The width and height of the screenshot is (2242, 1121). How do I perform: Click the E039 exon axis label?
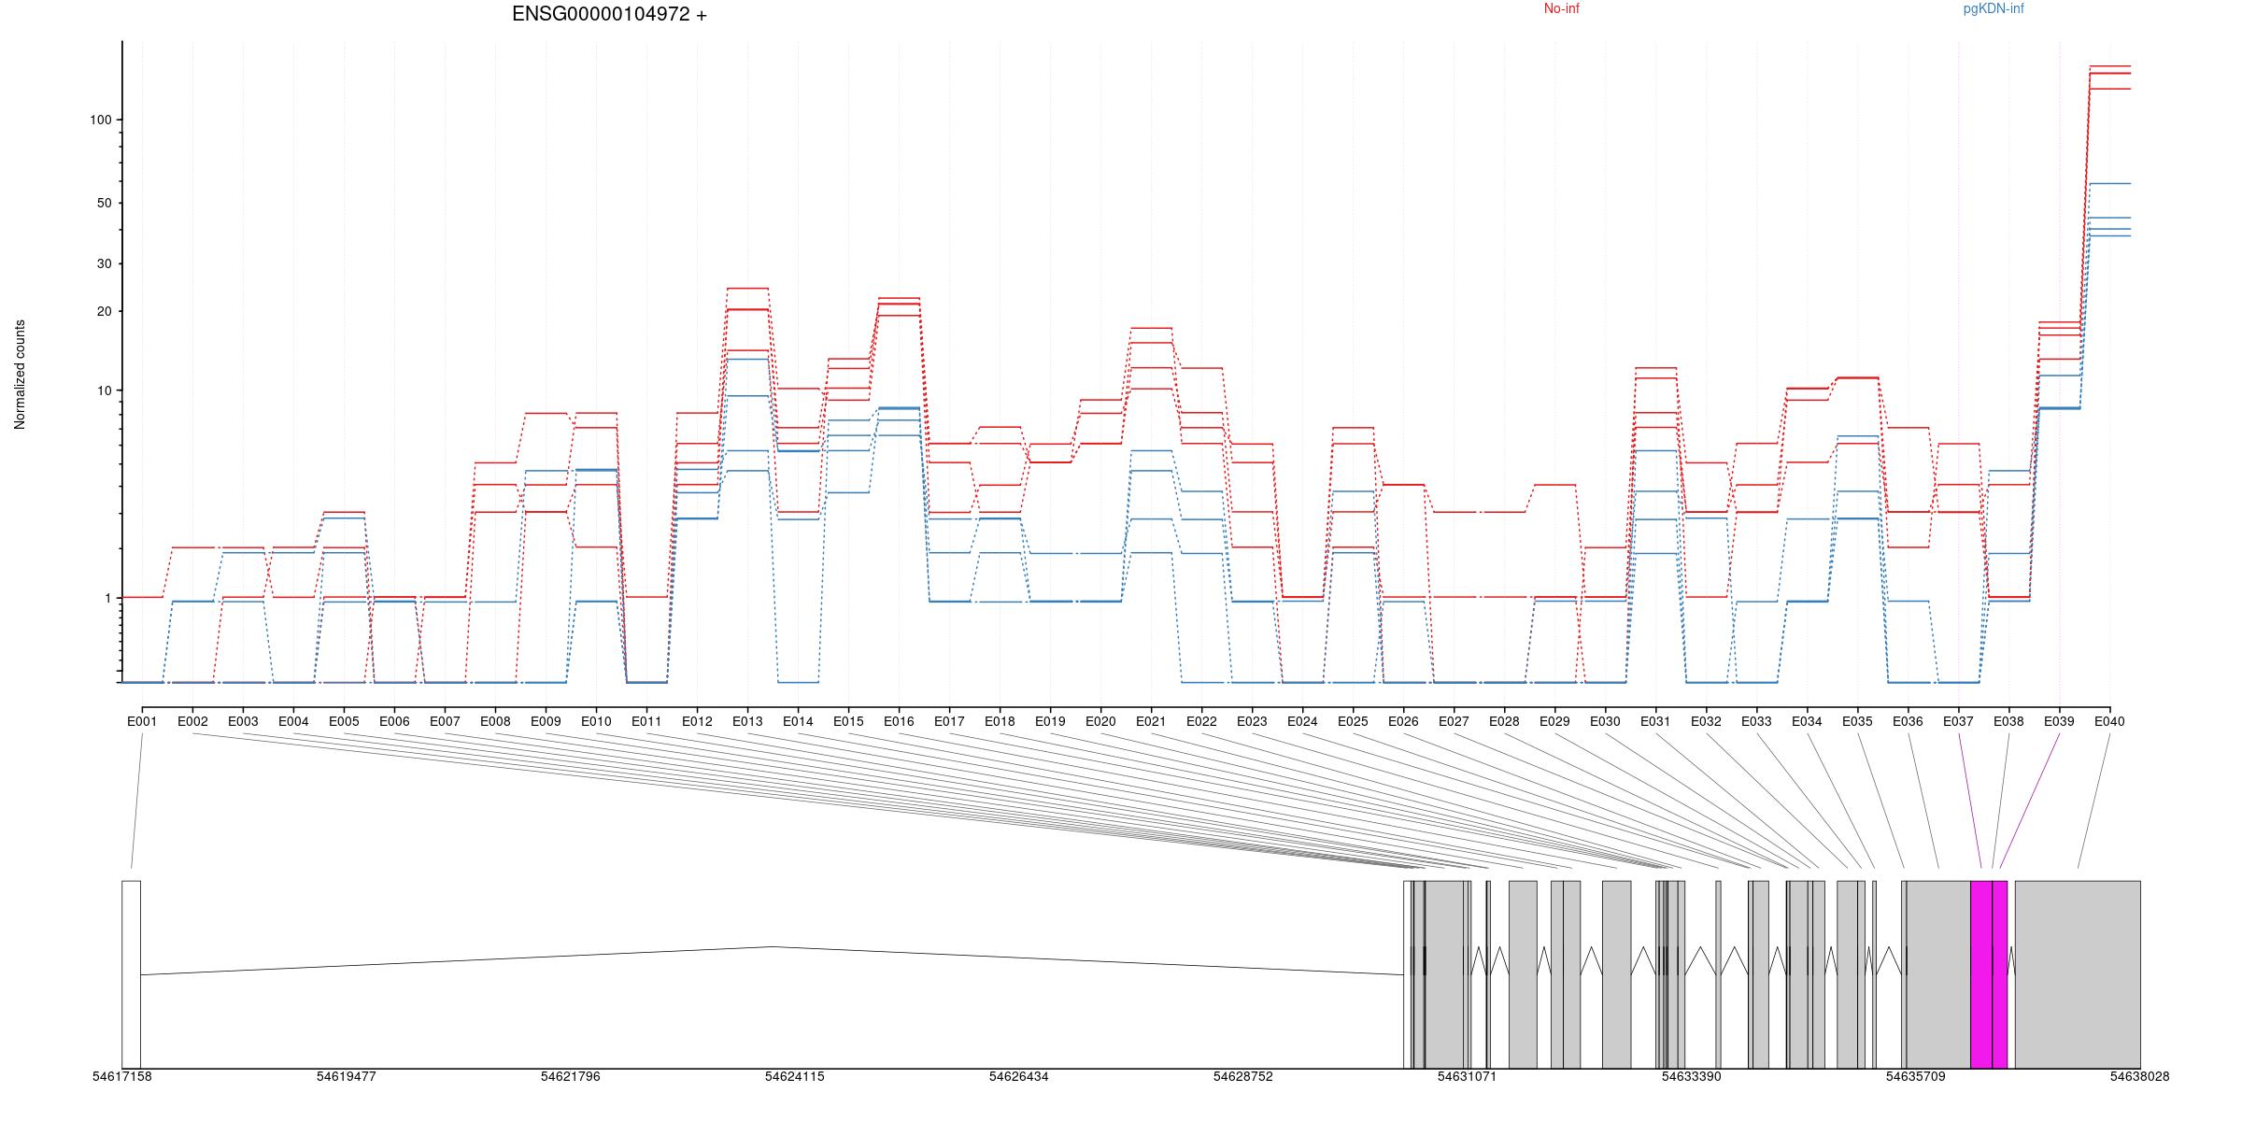pyautogui.click(x=2059, y=721)
